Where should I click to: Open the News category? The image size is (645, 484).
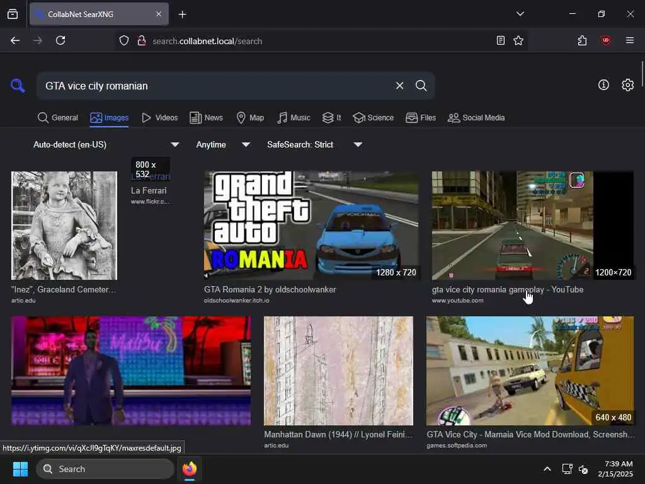tap(206, 118)
